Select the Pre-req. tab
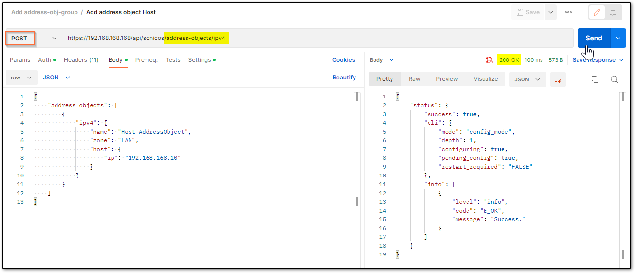 146,60
